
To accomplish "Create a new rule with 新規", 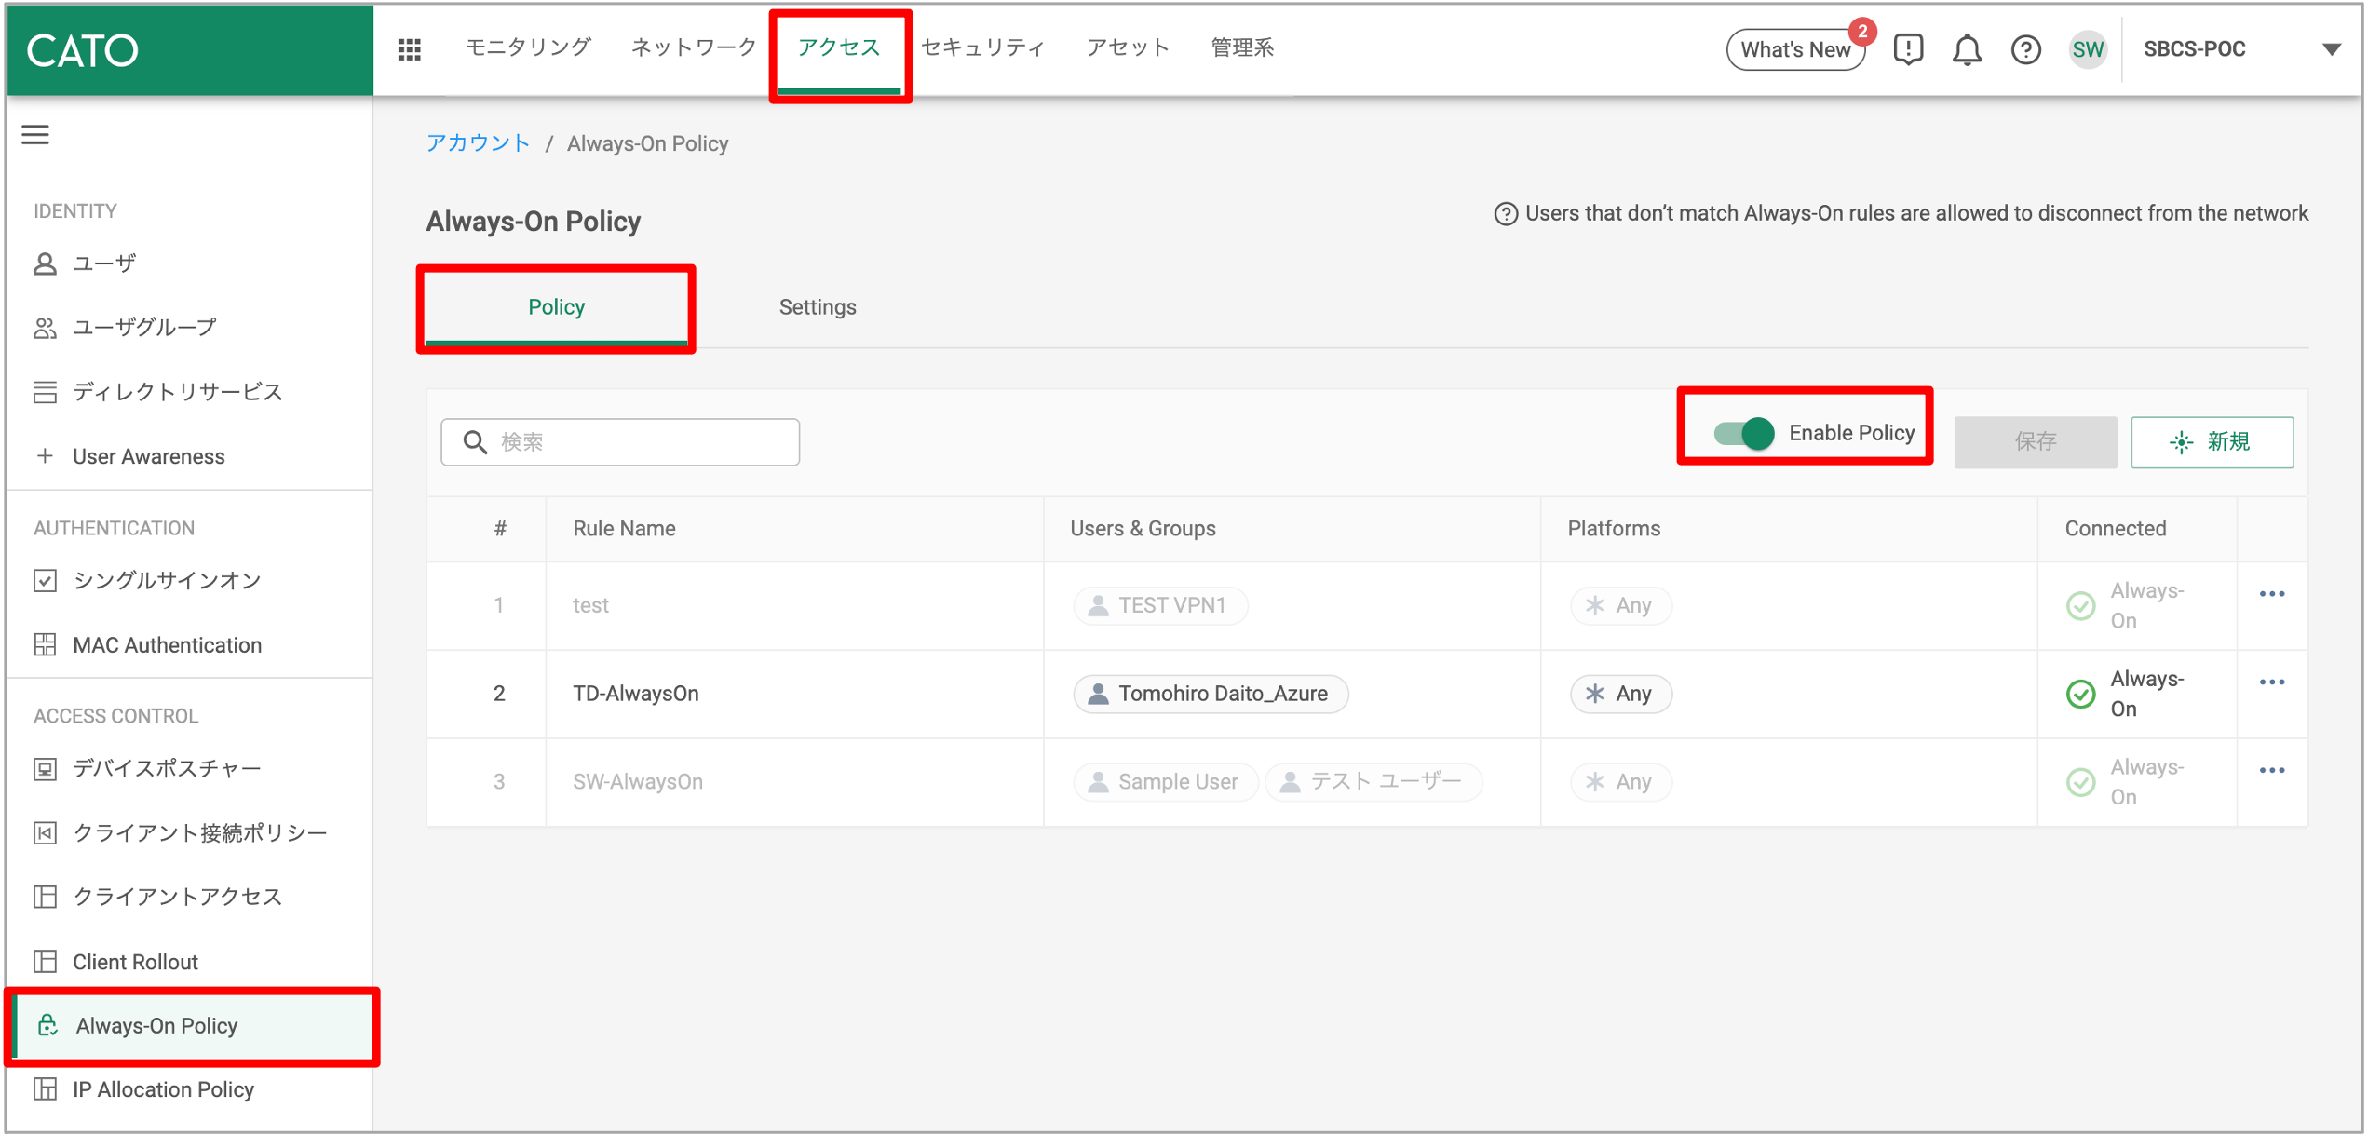I will [2212, 441].
